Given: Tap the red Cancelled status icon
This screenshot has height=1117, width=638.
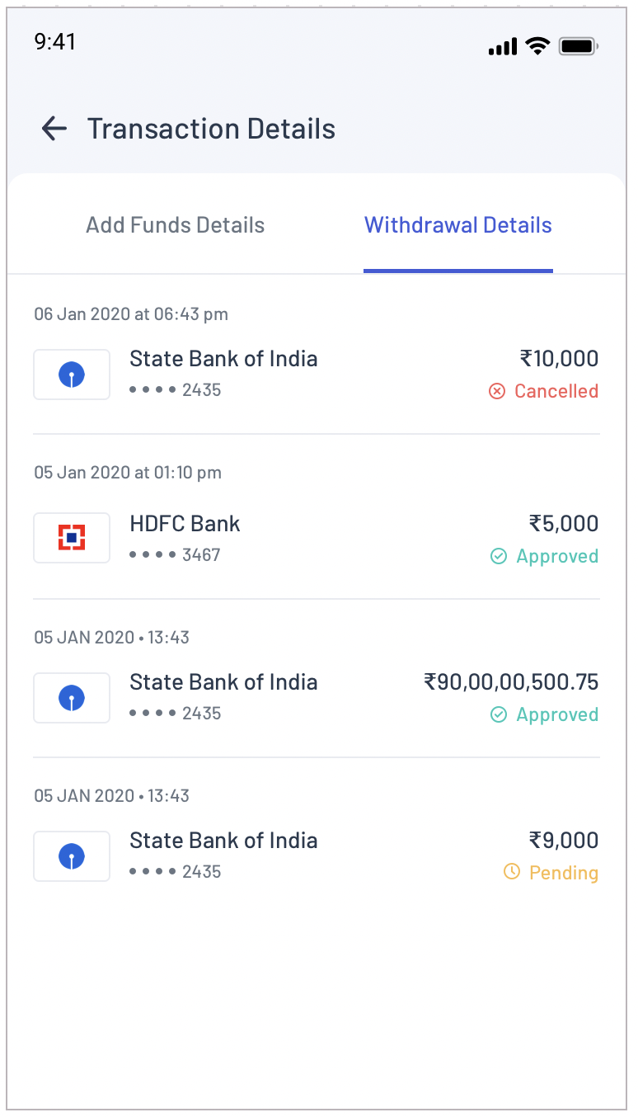Looking at the screenshot, I should point(497,391).
